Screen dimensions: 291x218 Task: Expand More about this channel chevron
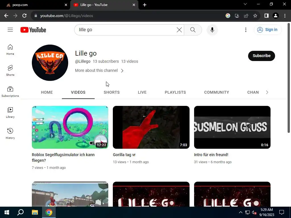point(122,71)
